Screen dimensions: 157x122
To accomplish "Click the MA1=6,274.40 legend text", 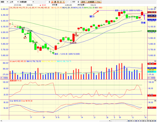I will coord(57,8).
